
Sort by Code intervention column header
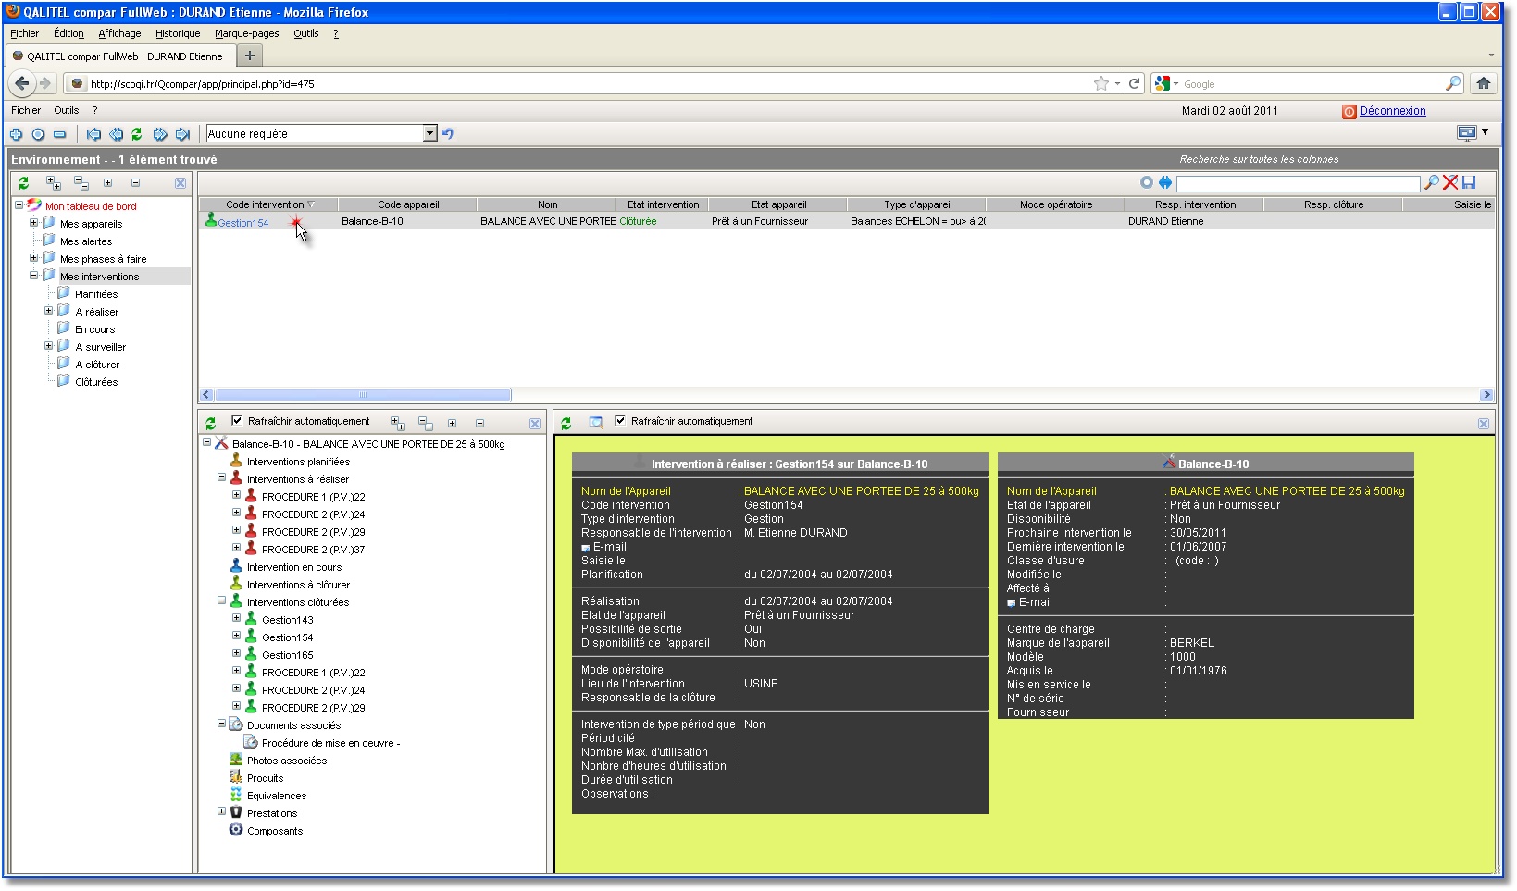268,204
